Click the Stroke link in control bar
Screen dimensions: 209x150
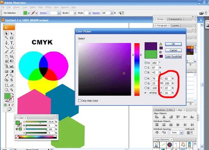tap(43, 13)
